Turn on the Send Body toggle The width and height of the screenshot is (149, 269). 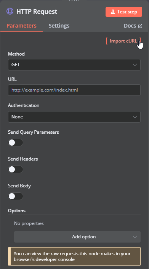[x=16, y=196]
